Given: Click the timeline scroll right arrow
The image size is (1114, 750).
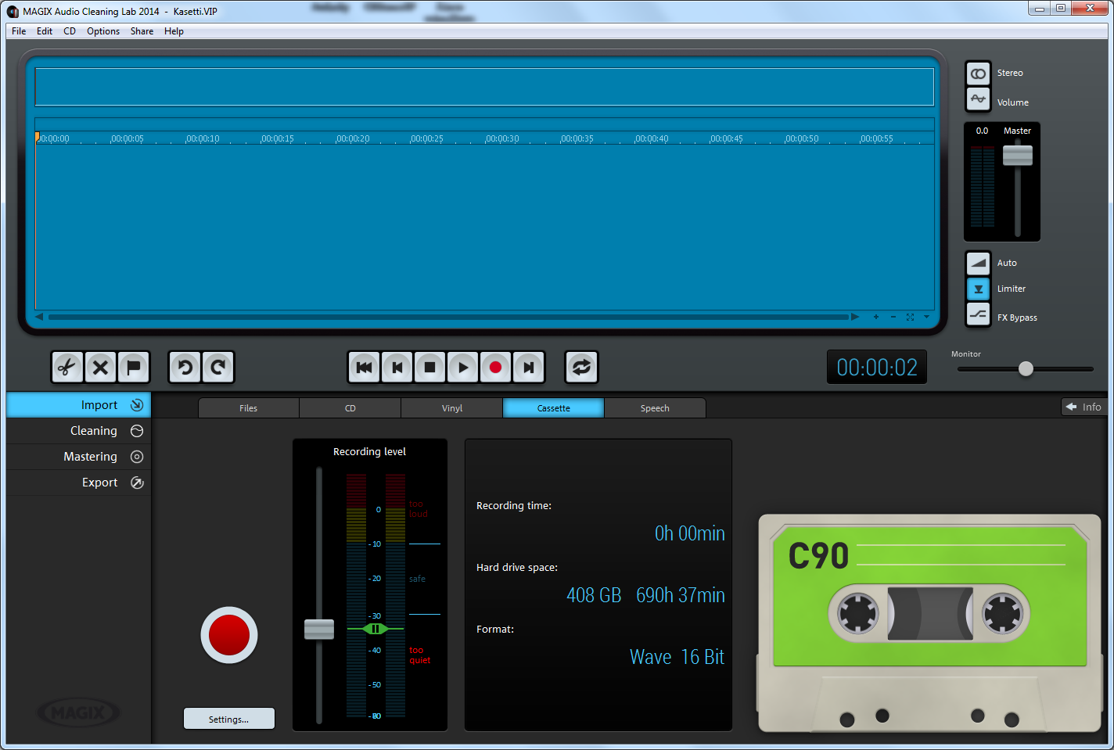Looking at the screenshot, I should 855,317.
